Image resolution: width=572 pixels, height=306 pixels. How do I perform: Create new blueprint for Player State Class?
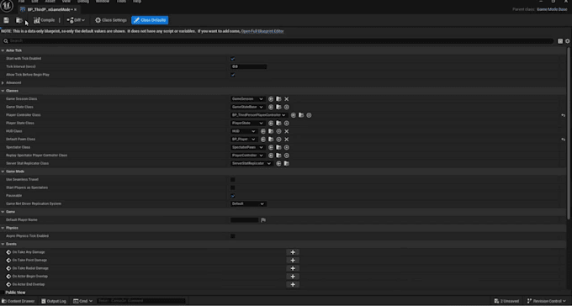[286, 123]
